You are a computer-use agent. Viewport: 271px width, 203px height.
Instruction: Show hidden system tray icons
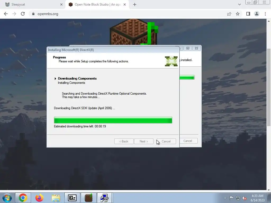225,198
